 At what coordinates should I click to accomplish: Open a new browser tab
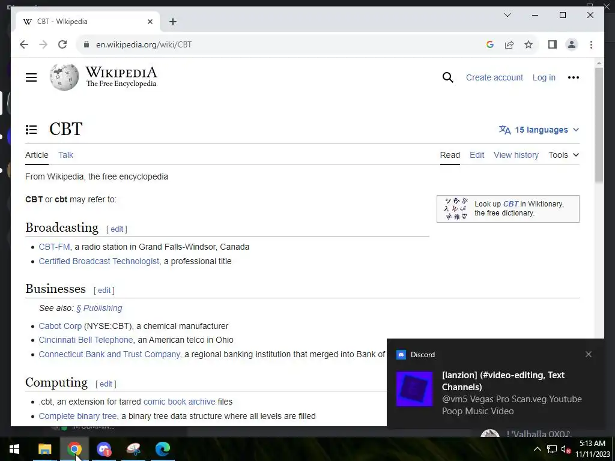coord(172,22)
